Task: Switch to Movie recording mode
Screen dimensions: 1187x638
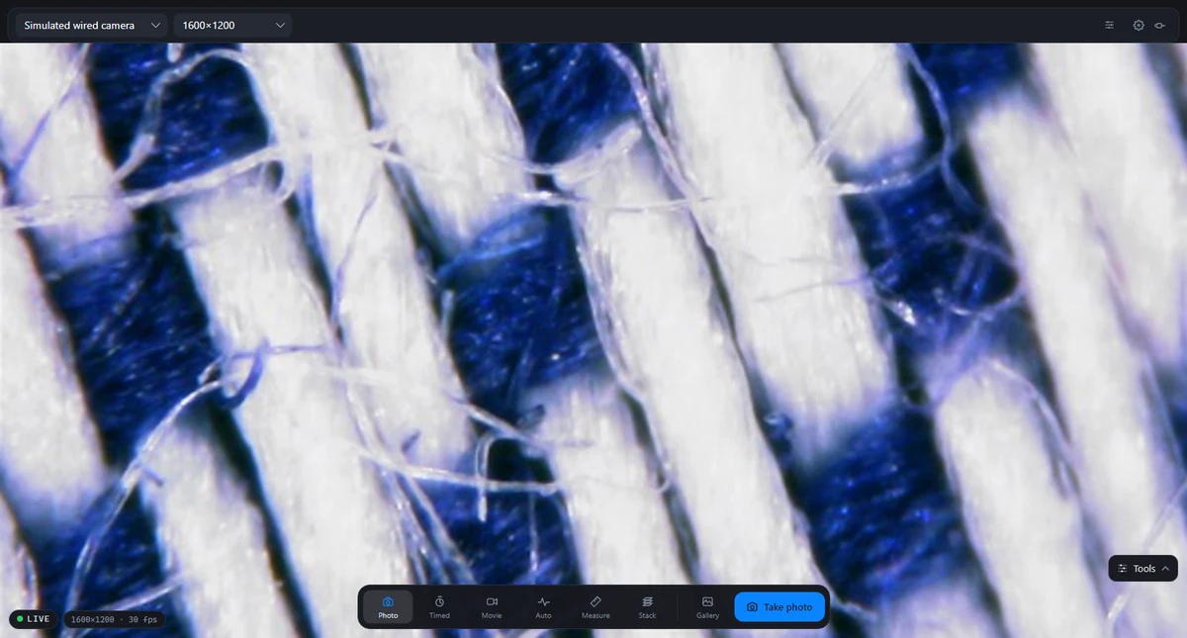Action: 492,606
